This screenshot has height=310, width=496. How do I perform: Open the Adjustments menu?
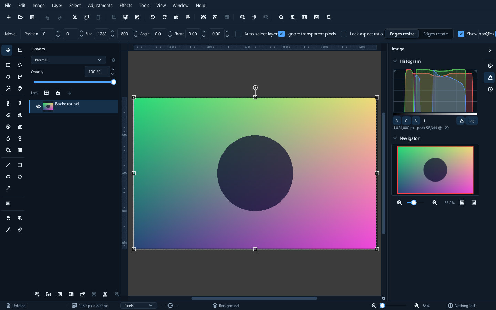point(100,5)
